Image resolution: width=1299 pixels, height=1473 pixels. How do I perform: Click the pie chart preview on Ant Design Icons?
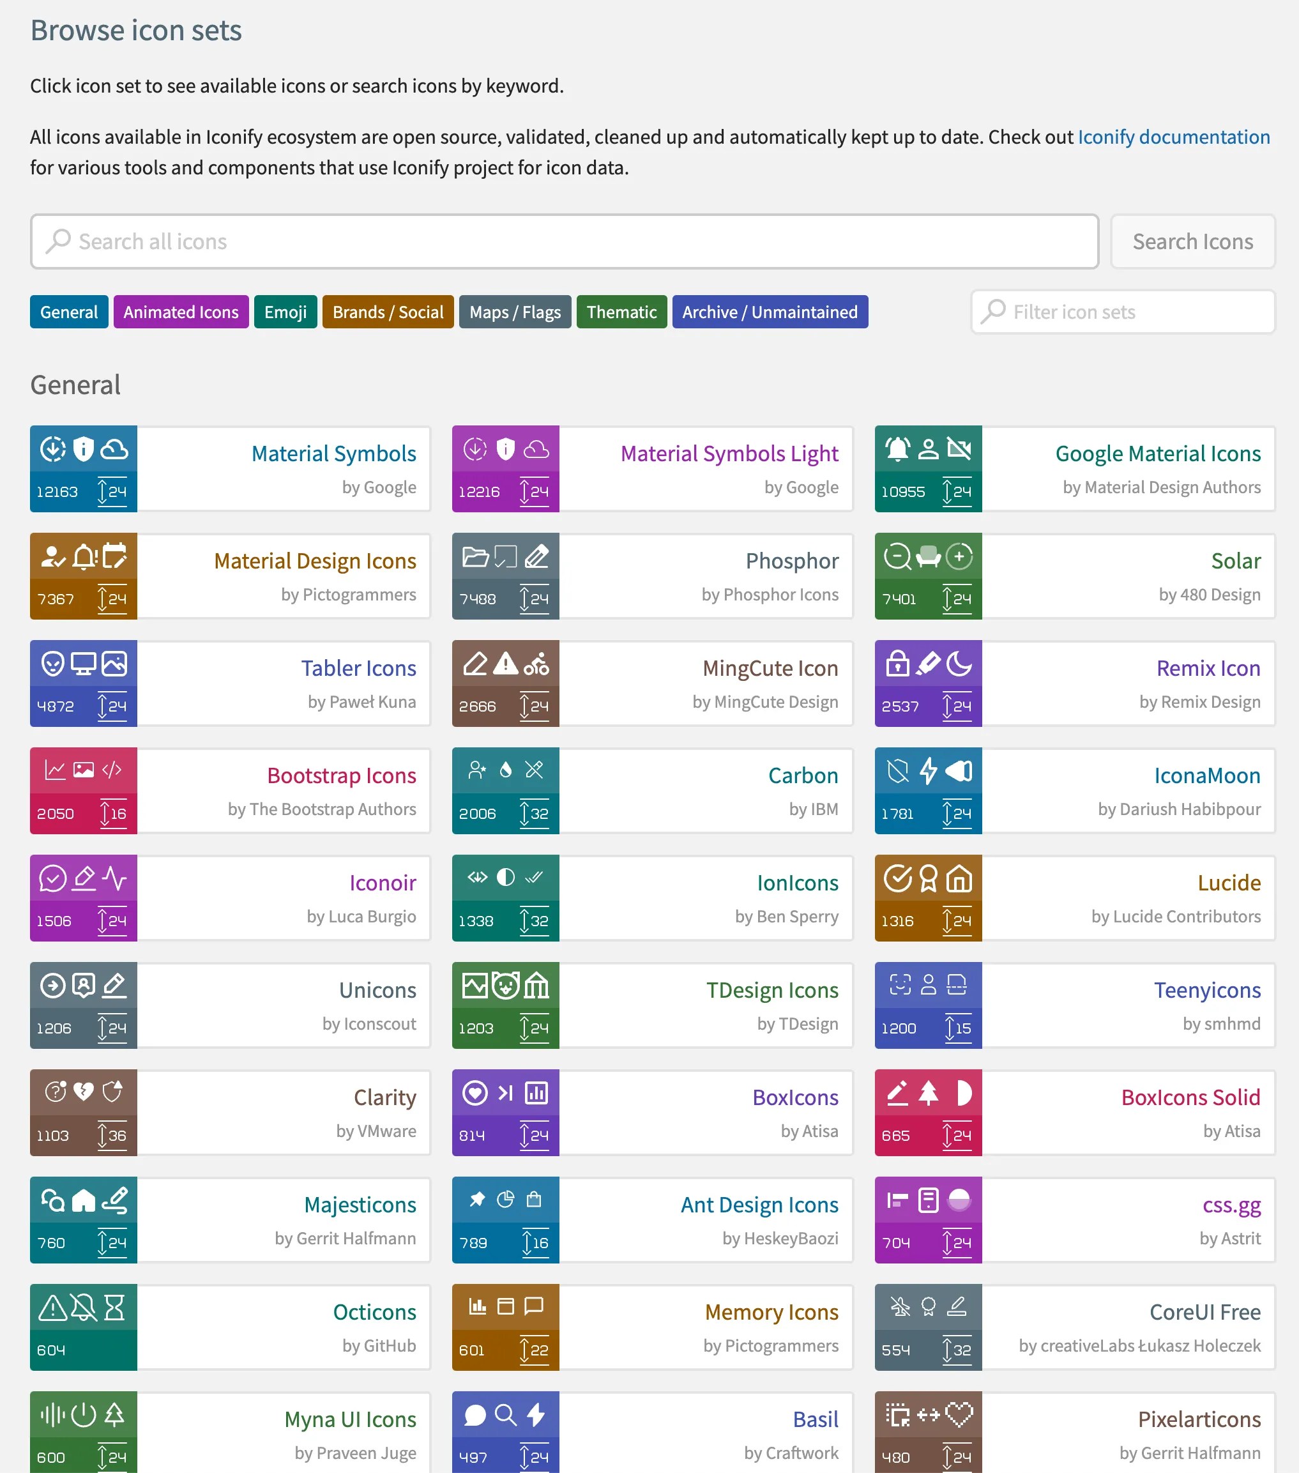[x=506, y=1199]
